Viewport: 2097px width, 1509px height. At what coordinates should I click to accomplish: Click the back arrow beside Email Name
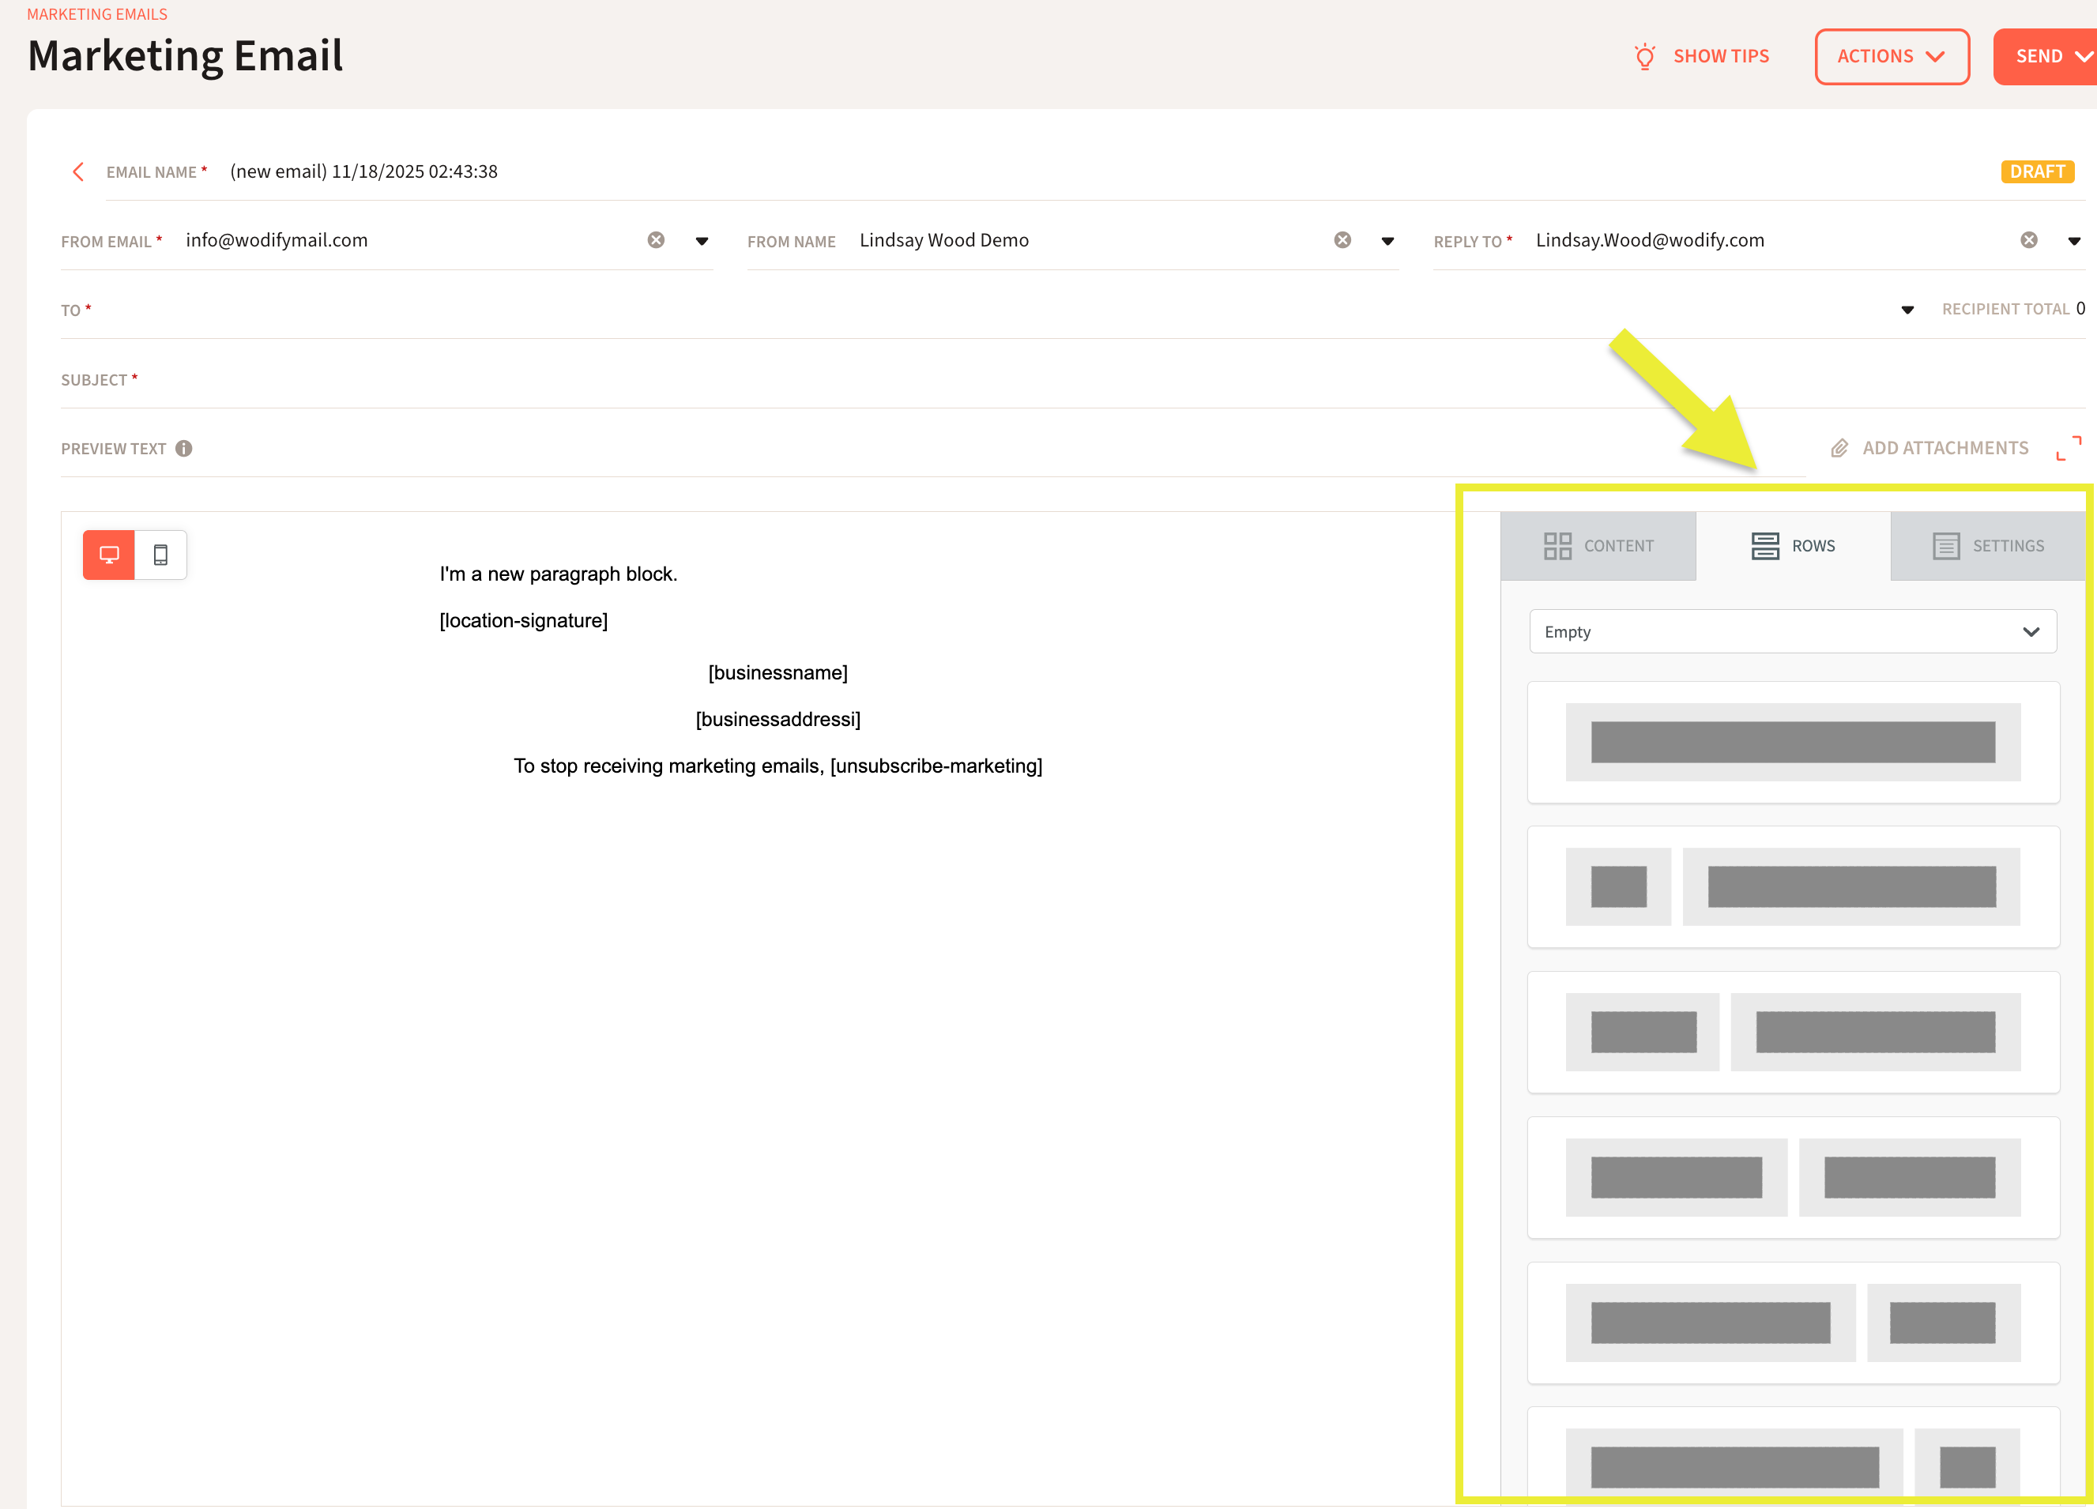click(x=78, y=172)
